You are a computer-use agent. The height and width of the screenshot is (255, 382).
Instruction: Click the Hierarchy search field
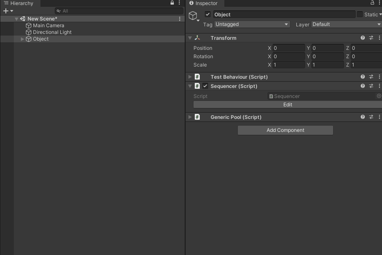119,11
